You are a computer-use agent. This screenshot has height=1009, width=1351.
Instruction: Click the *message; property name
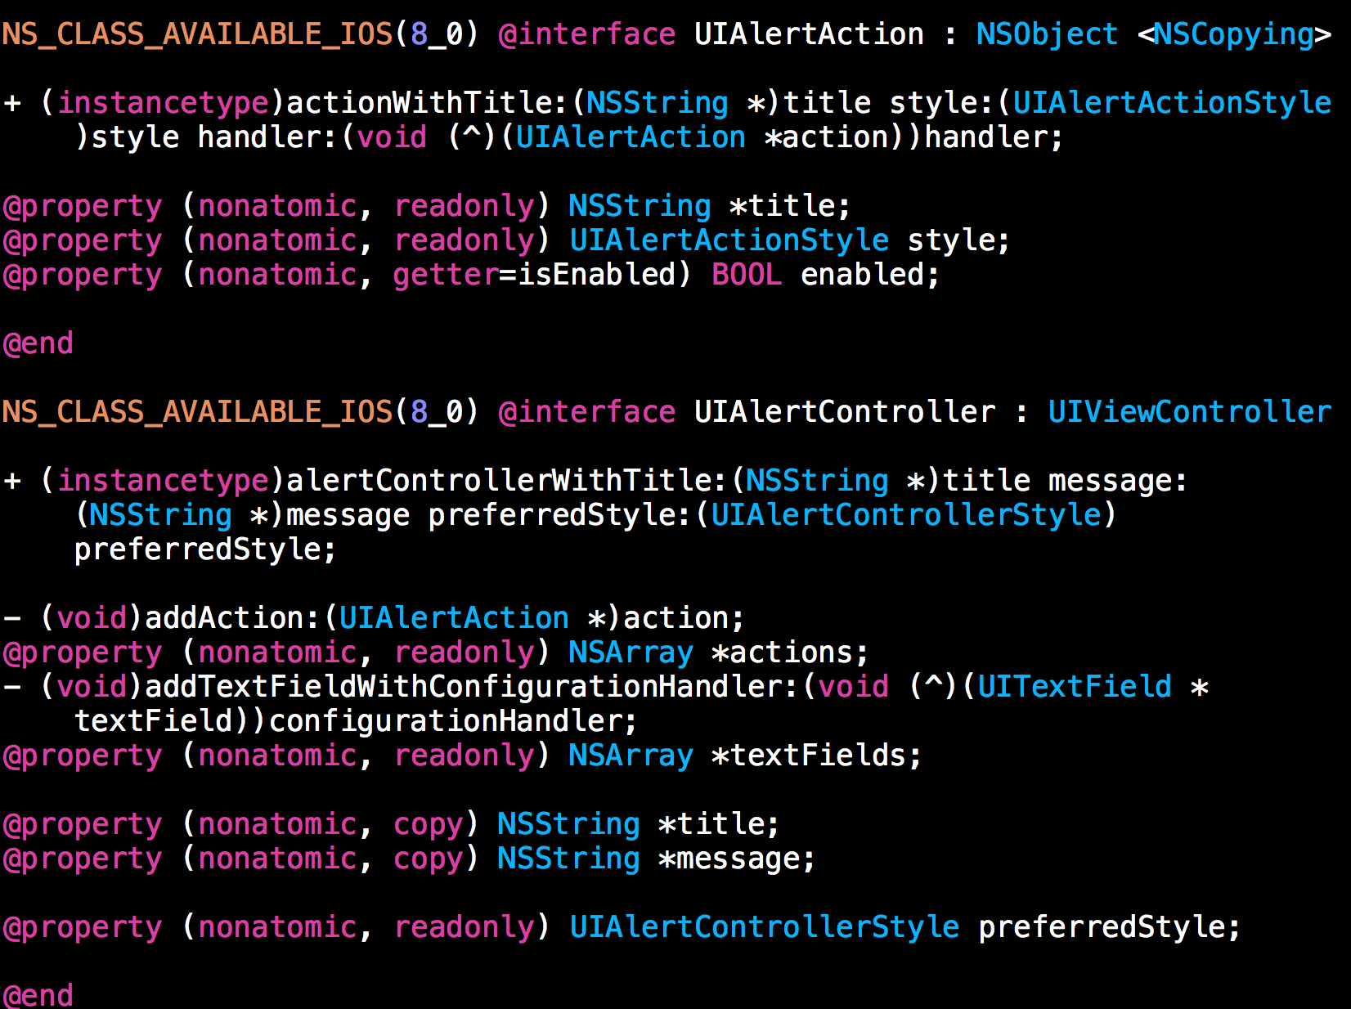pos(737,859)
